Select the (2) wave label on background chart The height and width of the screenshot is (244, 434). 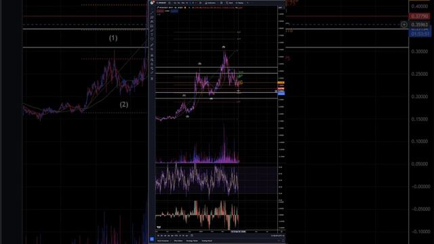tap(123, 104)
